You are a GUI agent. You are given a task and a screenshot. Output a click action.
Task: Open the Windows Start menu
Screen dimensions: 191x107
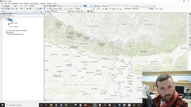point(2,105)
